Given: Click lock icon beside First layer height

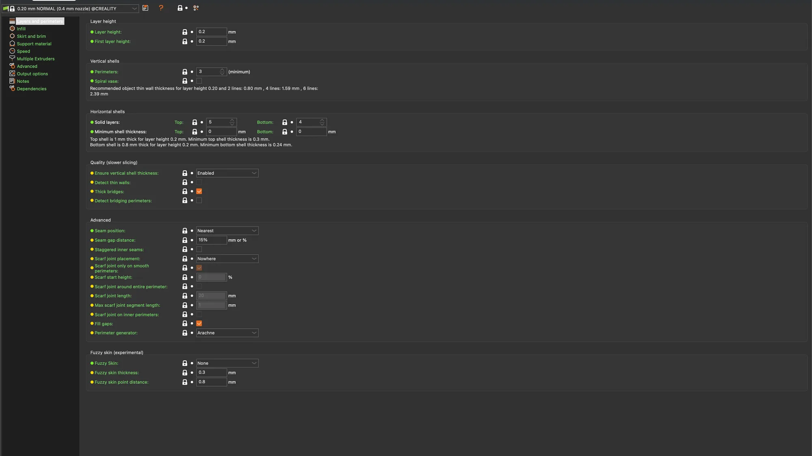Looking at the screenshot, I should (x=185, y=41).
